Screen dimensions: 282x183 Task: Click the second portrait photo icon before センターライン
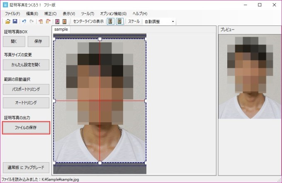point(65,21)
